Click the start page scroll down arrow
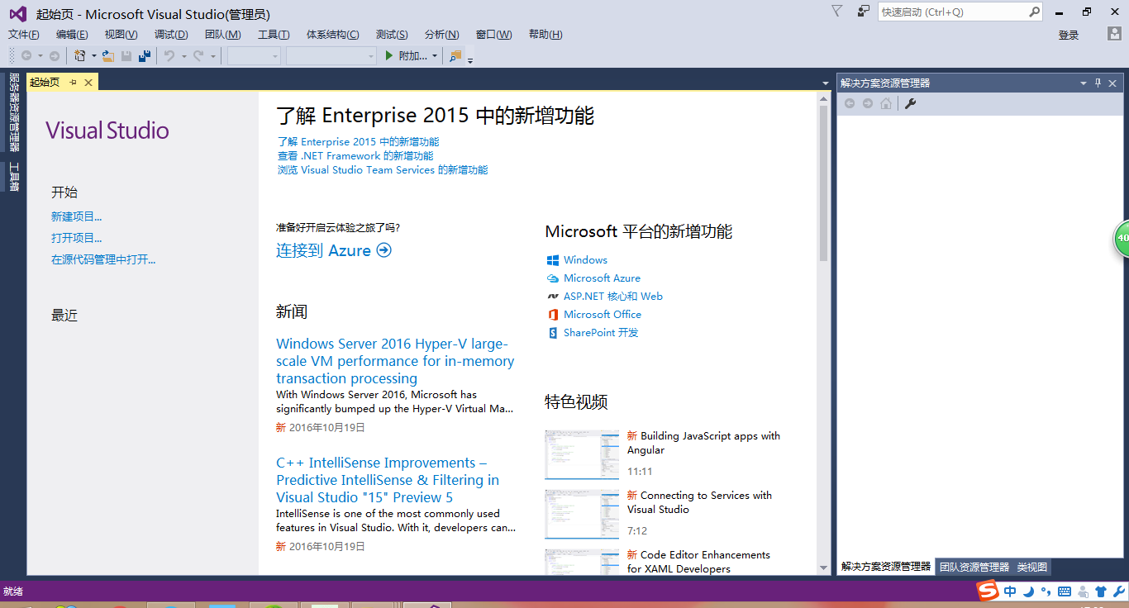 point(823,568)
